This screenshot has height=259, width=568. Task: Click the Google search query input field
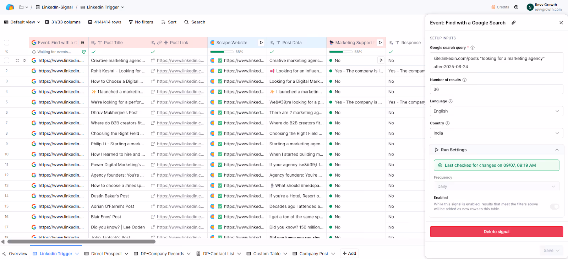[x=496, y=63]
